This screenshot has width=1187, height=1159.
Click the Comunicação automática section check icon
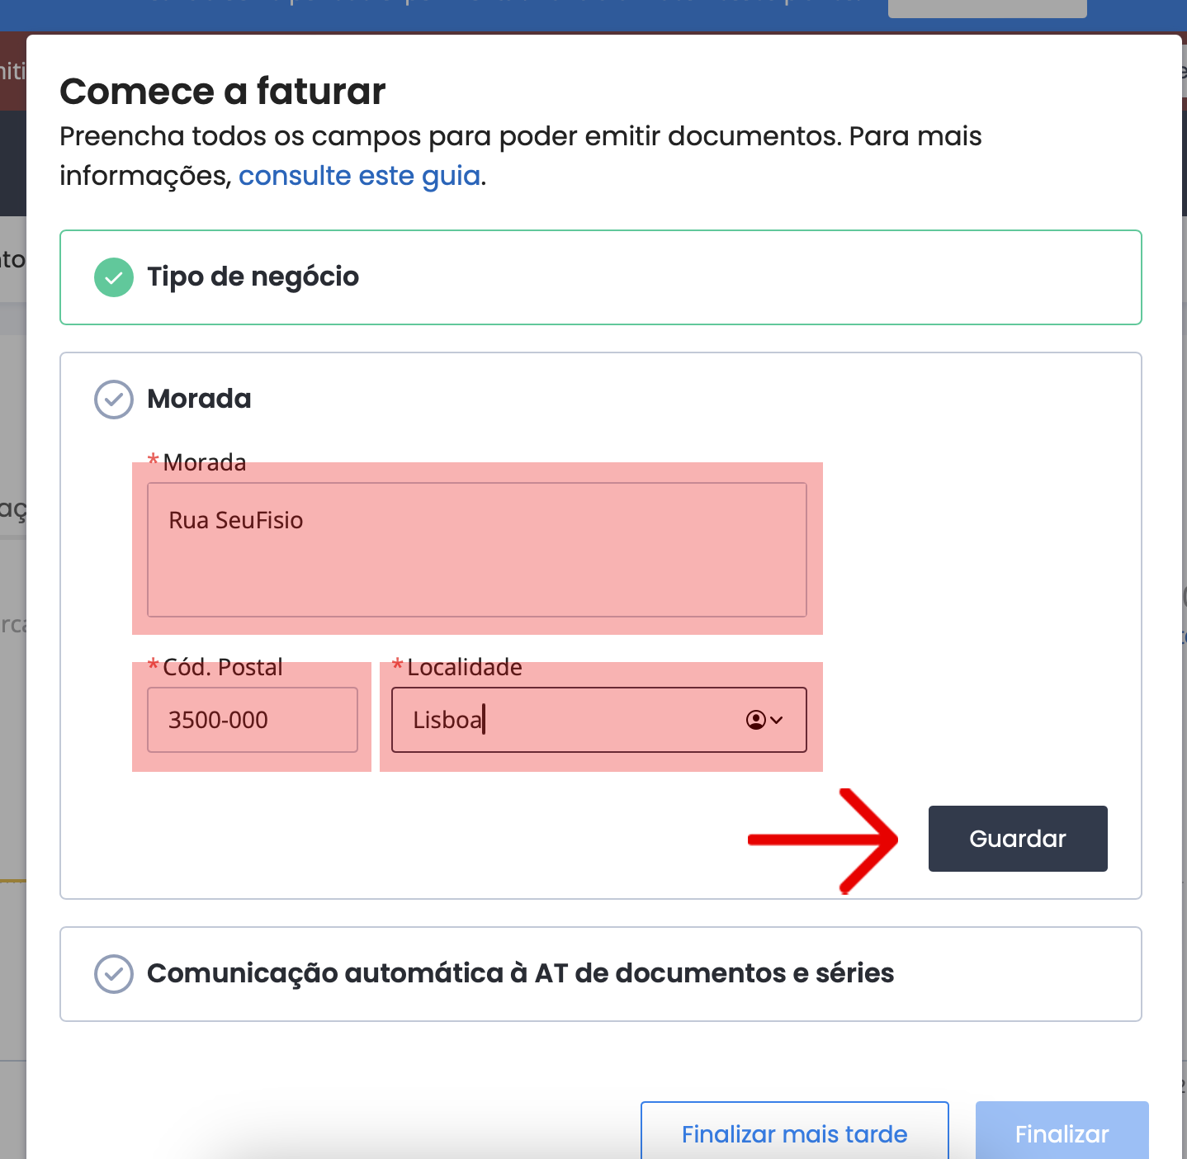pyautogui.click(x=114, y=974)
